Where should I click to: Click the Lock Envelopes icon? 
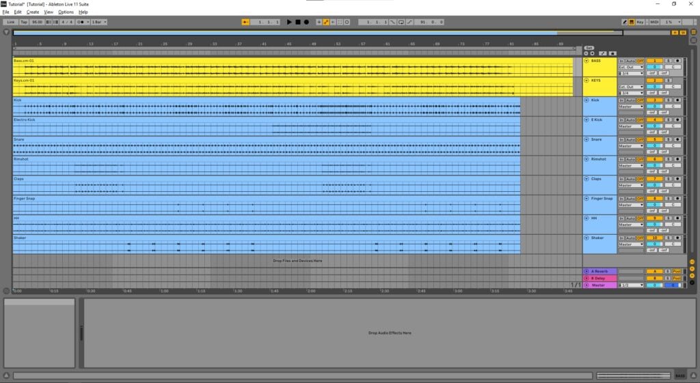click(x=612, y=53)
